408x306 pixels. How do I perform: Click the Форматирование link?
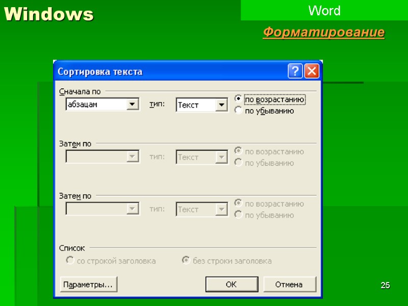point(324,33)
